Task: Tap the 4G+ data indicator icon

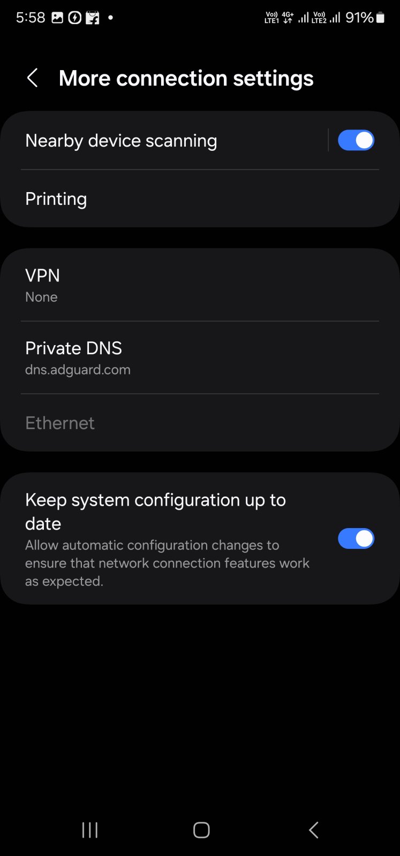Action: click(x=288, y=18)
